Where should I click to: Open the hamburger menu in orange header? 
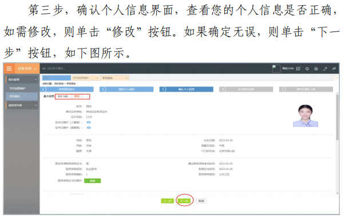coord(9,69)
